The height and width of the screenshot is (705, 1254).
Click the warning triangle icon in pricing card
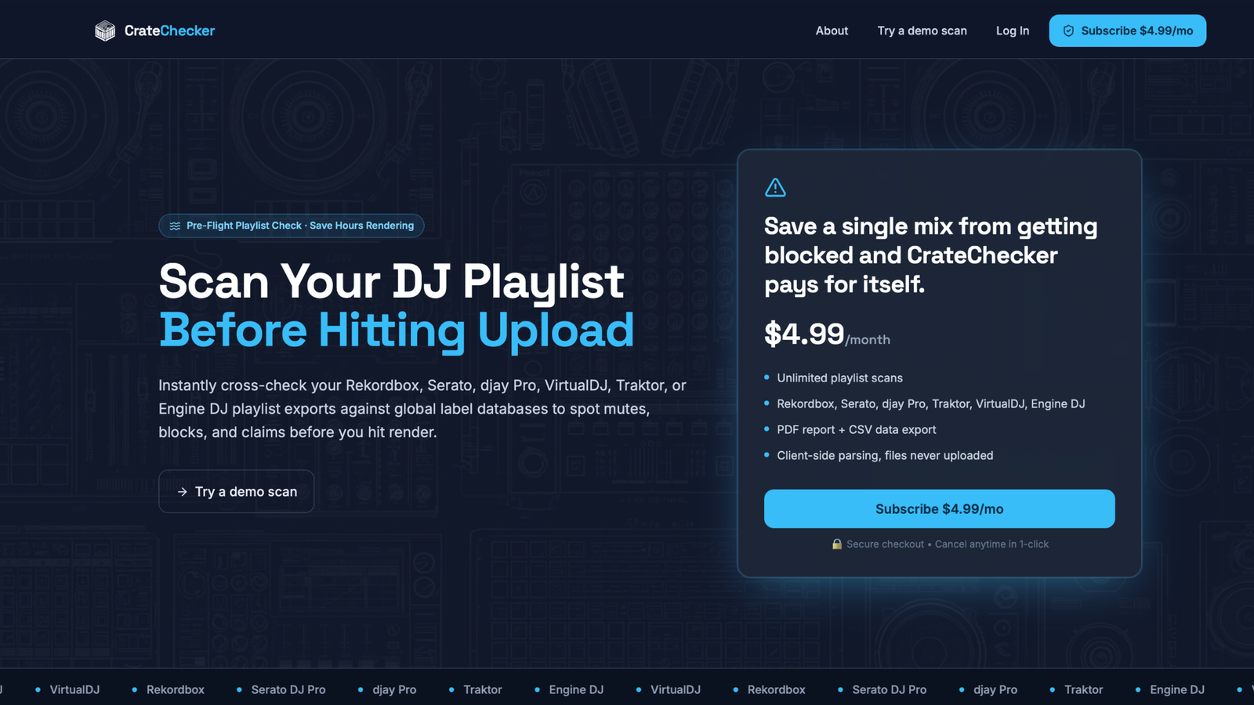(x=775, y=187)
